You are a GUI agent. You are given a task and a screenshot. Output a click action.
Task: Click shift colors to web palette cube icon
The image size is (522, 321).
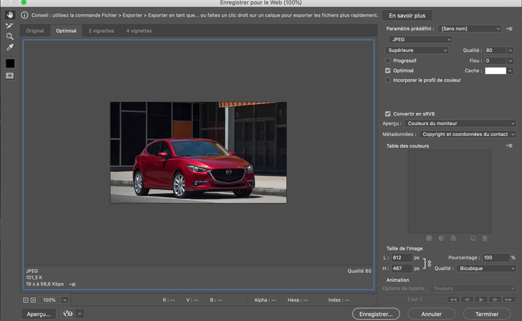tap(441, 238)
